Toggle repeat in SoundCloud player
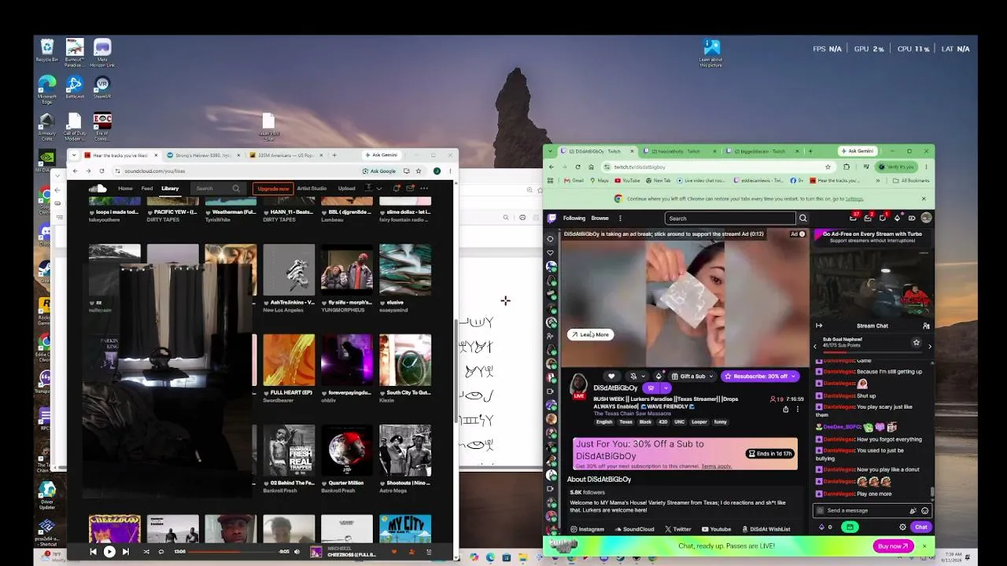This screenshot has height=566, width=1007. [x=161, y=552]
